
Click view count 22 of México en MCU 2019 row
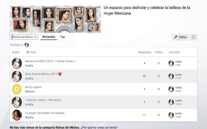pos(159,63)
